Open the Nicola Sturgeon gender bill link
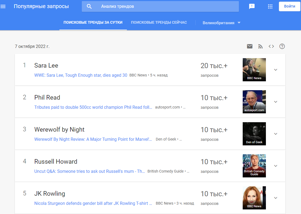The width and height of the screenshot is (301, 214). point(93,203)
